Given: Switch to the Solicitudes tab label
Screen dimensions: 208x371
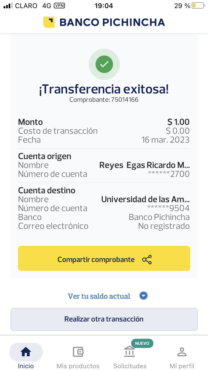Looking at the screenshot, I should [x=130, y=366].
